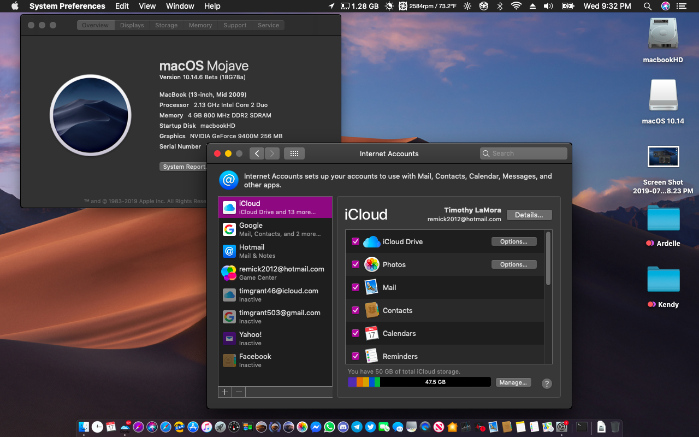Screen dimensions: 699x437
Task: Click the iCloud storage usage bar
Action: tap(419, 382)
